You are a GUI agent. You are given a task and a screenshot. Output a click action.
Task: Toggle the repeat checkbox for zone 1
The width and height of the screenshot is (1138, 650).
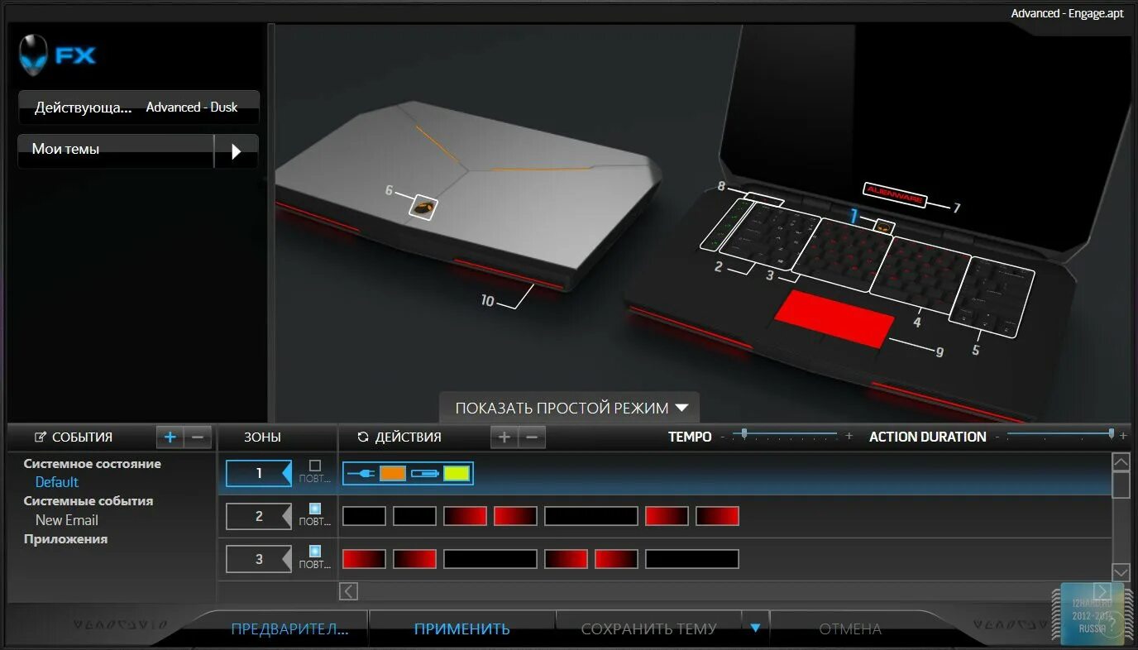314,466
